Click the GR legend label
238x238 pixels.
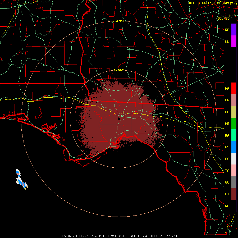[227, 100]
